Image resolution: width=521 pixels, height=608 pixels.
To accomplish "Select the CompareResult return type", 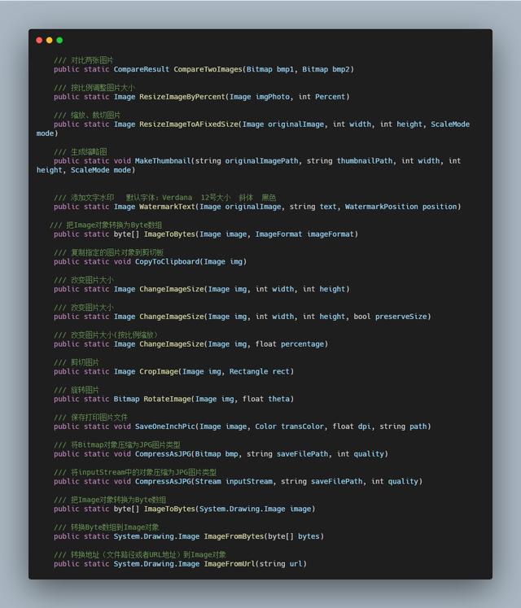I will point(141,69).
